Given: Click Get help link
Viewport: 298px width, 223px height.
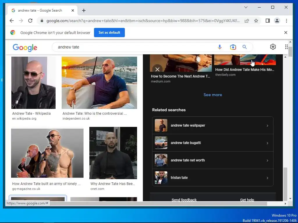Looking at the screenshot, I should [247, 199].
